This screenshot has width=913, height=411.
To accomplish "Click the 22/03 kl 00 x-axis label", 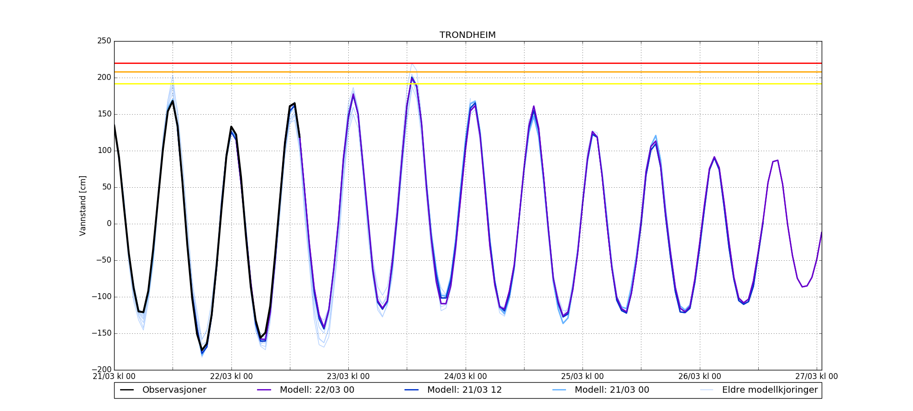I will coord(231,377).
